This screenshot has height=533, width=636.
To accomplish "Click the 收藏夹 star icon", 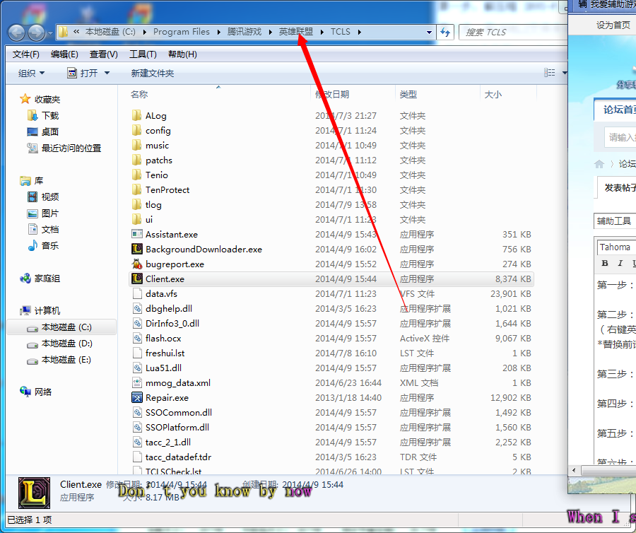I will pos(25,99).
